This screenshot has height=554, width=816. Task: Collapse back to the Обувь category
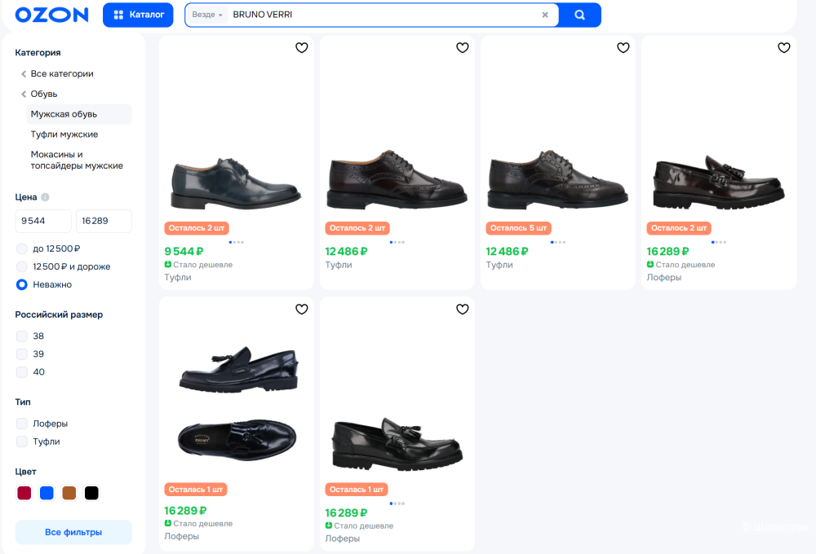point(43,94)
